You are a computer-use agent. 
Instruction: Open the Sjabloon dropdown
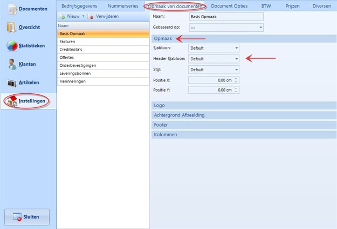(214, 48)
